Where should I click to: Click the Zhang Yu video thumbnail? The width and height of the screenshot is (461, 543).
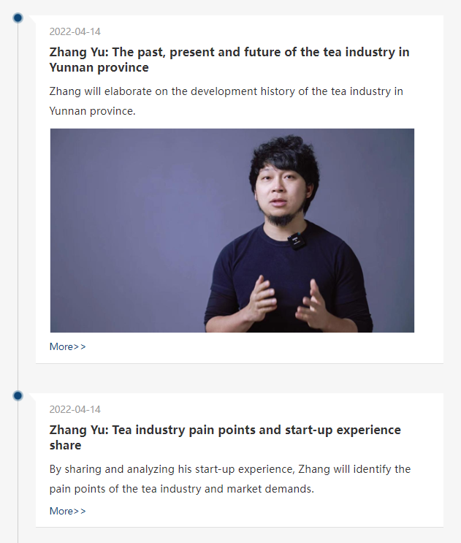pos(232,230)
